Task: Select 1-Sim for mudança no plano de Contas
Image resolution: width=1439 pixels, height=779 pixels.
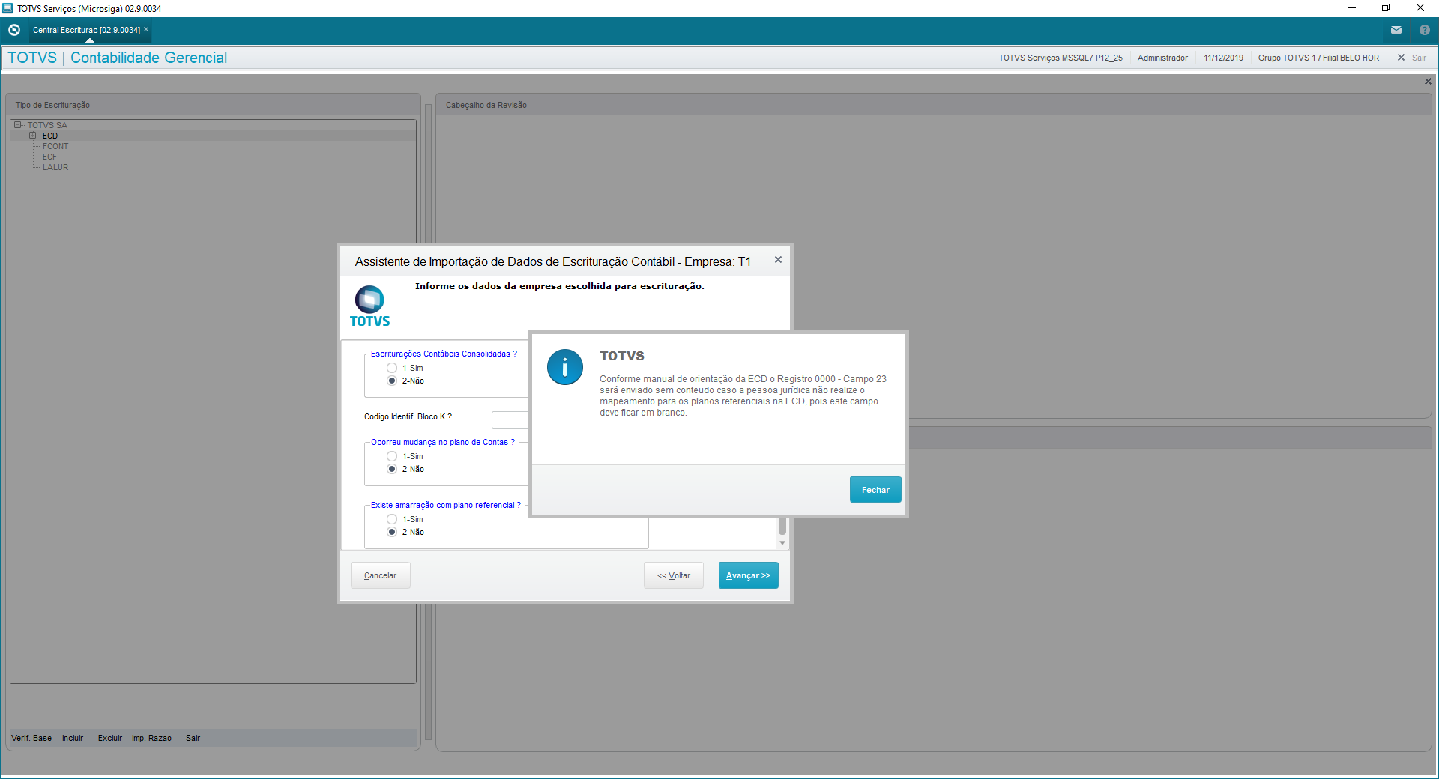Action: point(392,456)
